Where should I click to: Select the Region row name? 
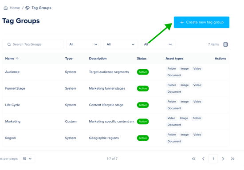11,138
